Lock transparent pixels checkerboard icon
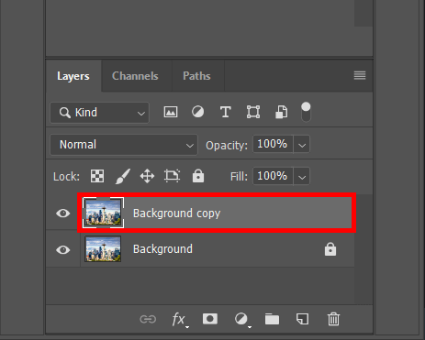Viewport: 425px width, 340px height. 97,176
